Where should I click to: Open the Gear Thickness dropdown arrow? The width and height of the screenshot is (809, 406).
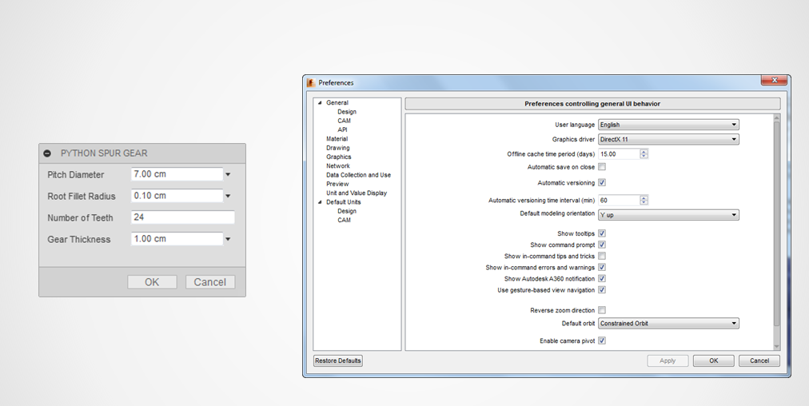[x=228, y=239]
